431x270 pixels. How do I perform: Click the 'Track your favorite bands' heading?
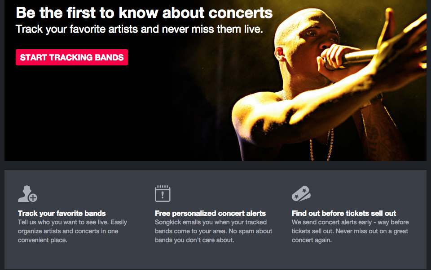62,213
